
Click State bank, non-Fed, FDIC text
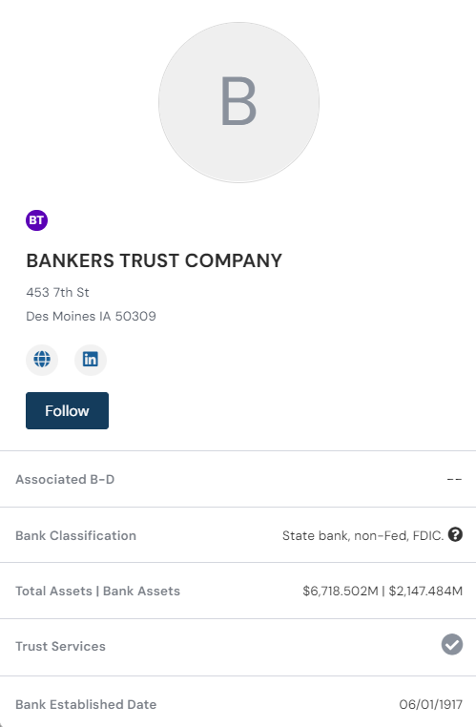point(362,536)
